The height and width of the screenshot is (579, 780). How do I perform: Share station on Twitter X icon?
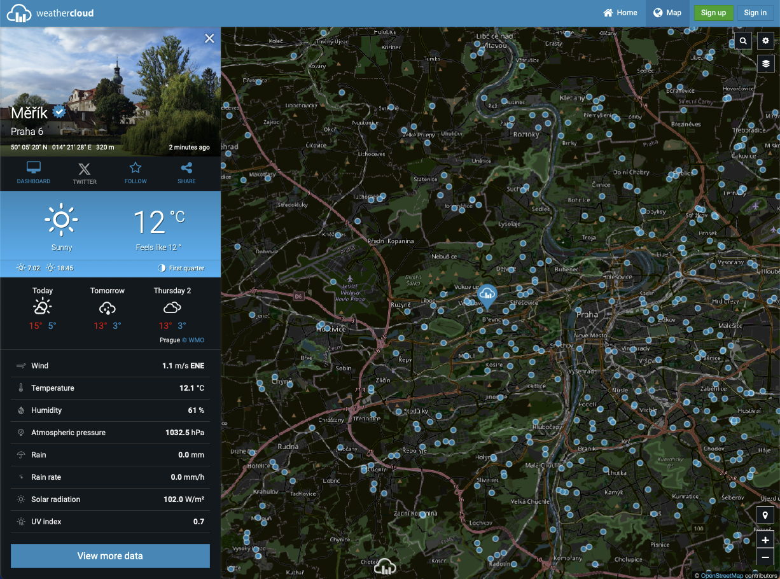[x=85, y=172]
